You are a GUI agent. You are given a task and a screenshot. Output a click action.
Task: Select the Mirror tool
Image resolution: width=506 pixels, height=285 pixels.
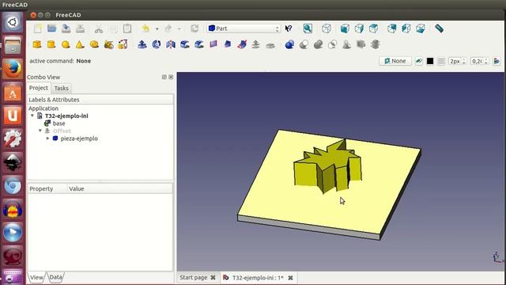(171, 44)
